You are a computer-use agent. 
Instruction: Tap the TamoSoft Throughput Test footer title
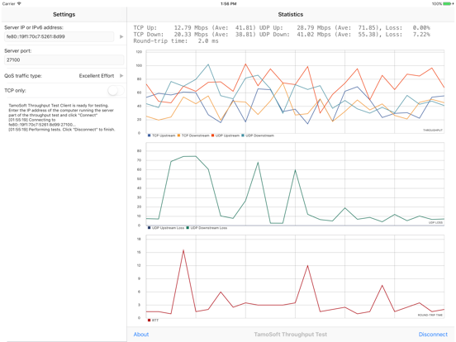point(290,335)
